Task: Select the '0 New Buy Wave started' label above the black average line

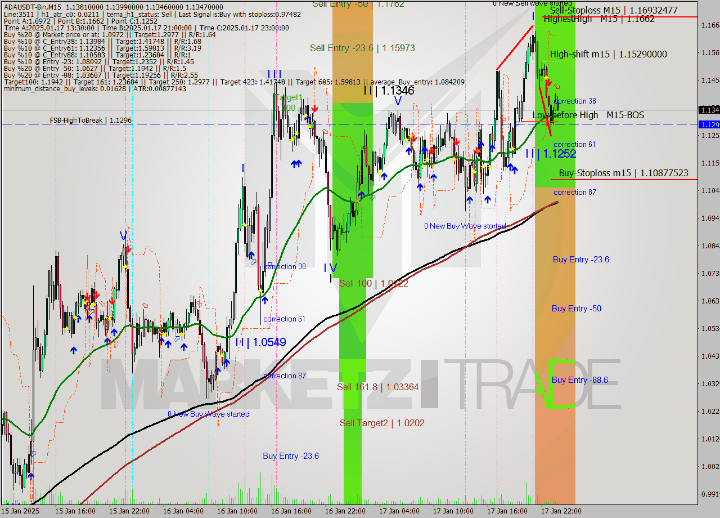Action: [x=465, y=226]
